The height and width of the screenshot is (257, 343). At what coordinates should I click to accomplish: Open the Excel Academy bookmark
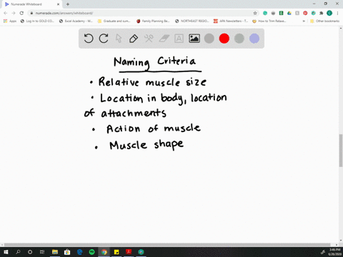tap(76, 21)
